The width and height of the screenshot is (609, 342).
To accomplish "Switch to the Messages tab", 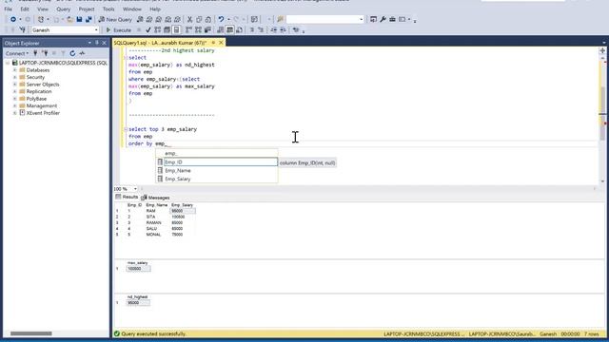I will click(x=155, y=198).
